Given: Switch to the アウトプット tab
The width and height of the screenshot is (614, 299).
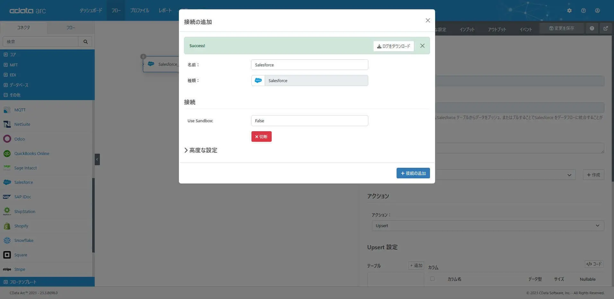Looking at the screenshot, I should coord(497,29).
